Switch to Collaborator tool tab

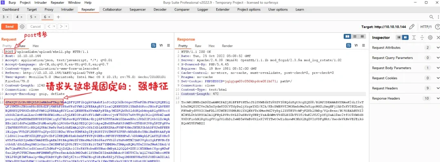[112, 9]
